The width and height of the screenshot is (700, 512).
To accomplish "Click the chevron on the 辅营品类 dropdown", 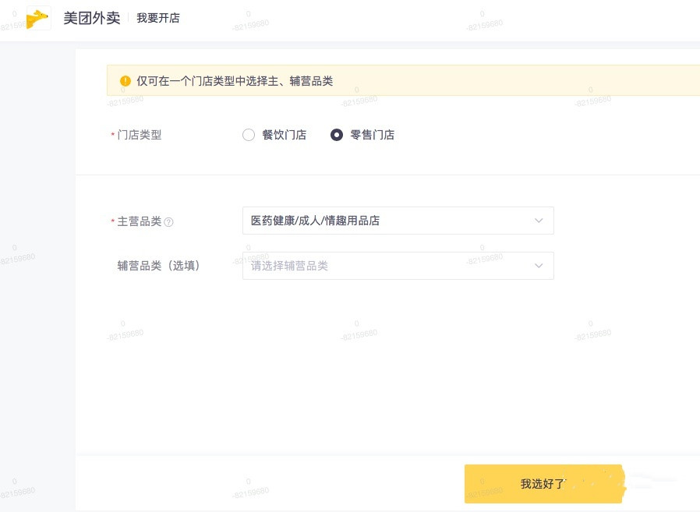I will pyautogui.click(x=539, y=266).
